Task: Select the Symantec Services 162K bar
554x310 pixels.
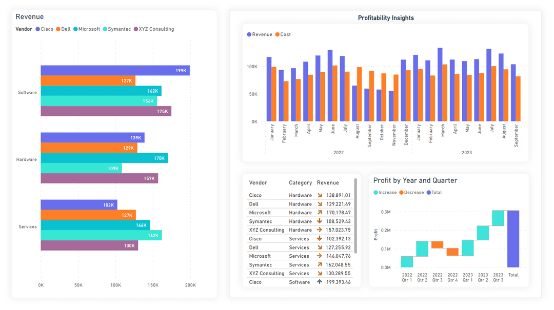Action: [102, 236]
